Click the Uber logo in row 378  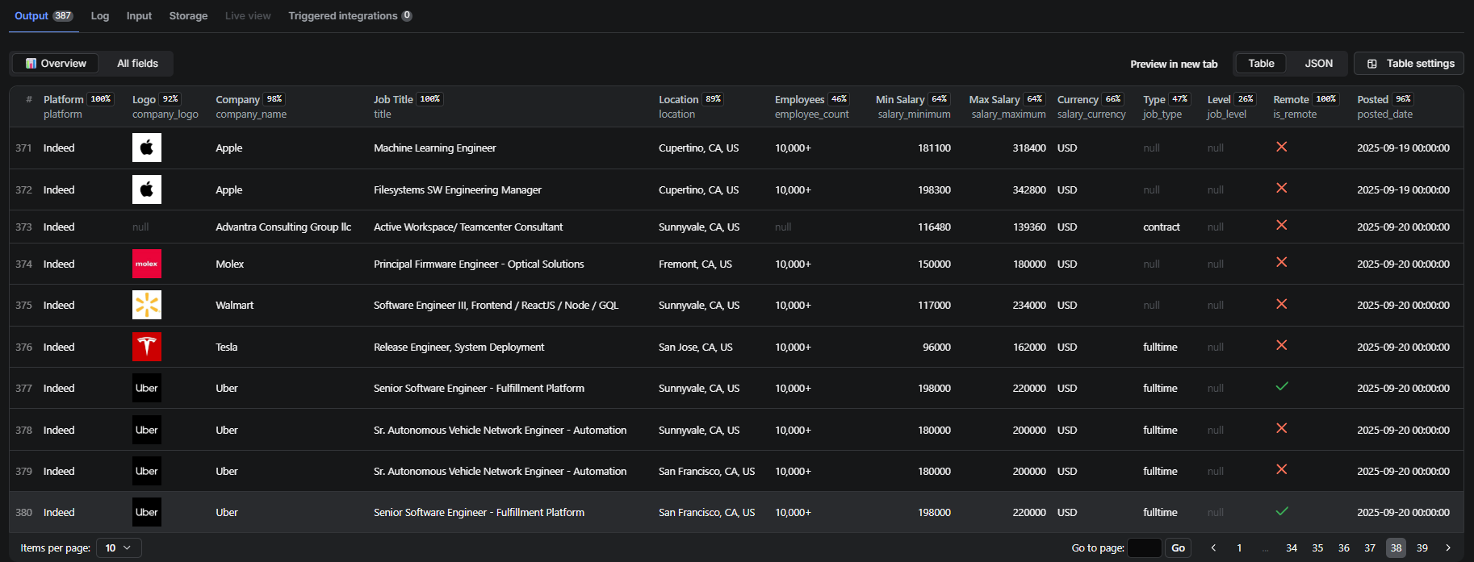point(147,430)
